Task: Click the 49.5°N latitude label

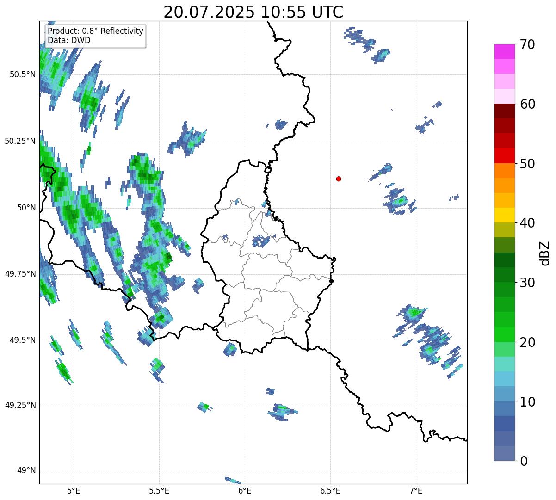Action: point(22,340)
